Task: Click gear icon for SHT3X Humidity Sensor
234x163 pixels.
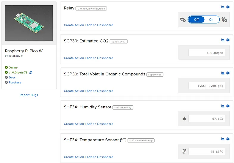Action: (x=228, y=106)
